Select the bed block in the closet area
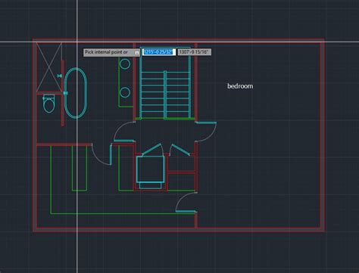The width and height of the screenshot is (359, 273). coord(151,172)
